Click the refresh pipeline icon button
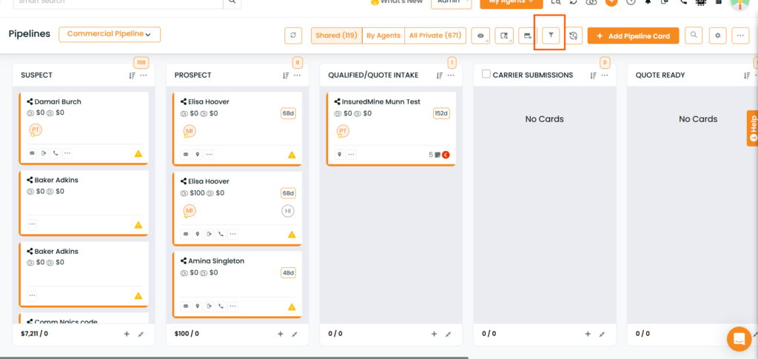Viewport: 758px width, 359px height. (293, 36)
